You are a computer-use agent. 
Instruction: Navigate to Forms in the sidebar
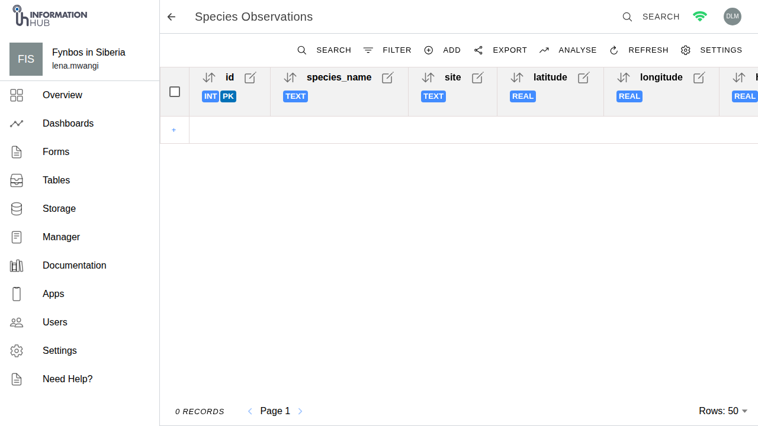tap(80, 152)
